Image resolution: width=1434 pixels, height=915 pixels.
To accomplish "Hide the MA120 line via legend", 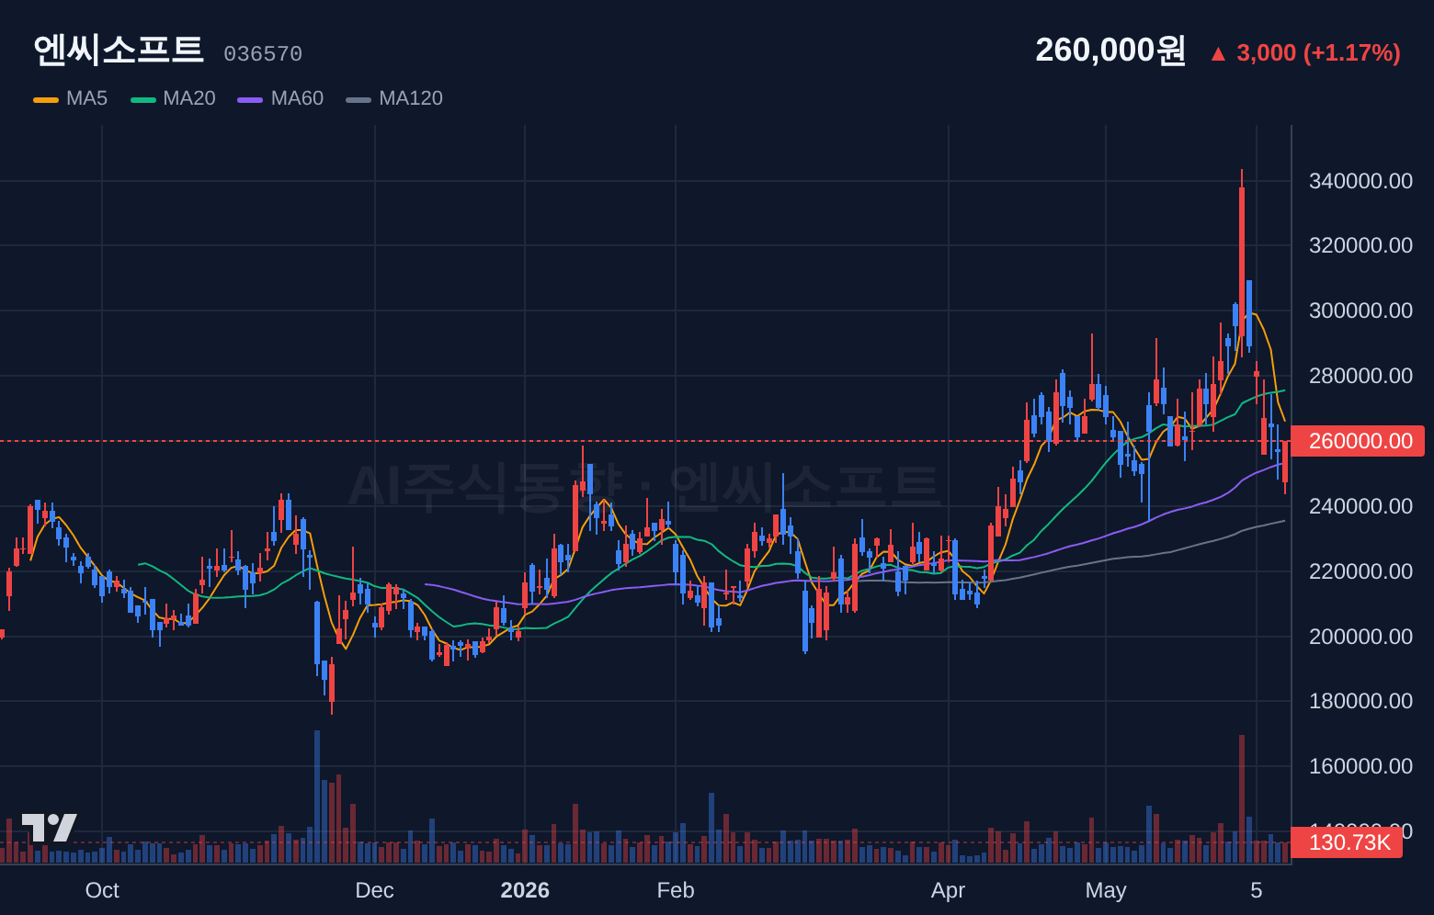I will click(394, 98).
